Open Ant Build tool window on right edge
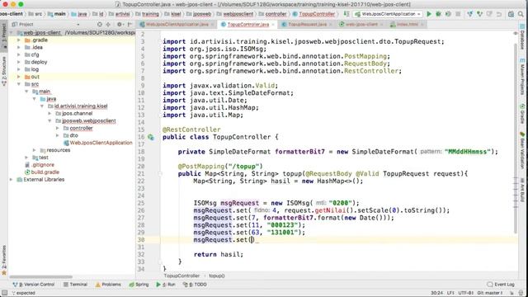 click(522, 191)
